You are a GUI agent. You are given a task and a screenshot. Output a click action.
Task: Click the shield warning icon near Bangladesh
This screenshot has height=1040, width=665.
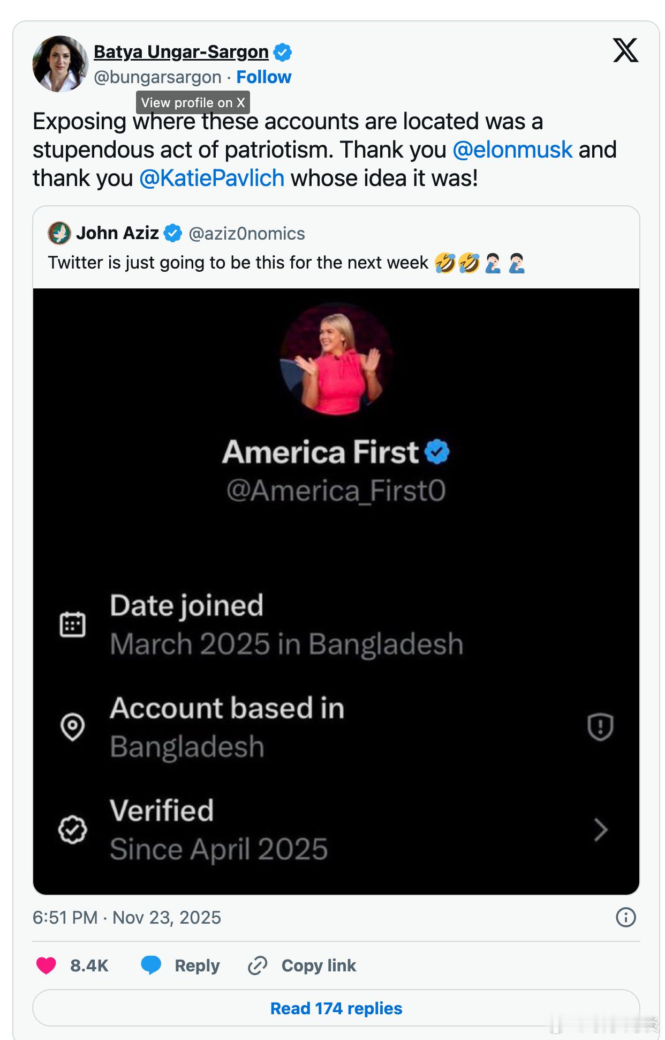point(600,727)
